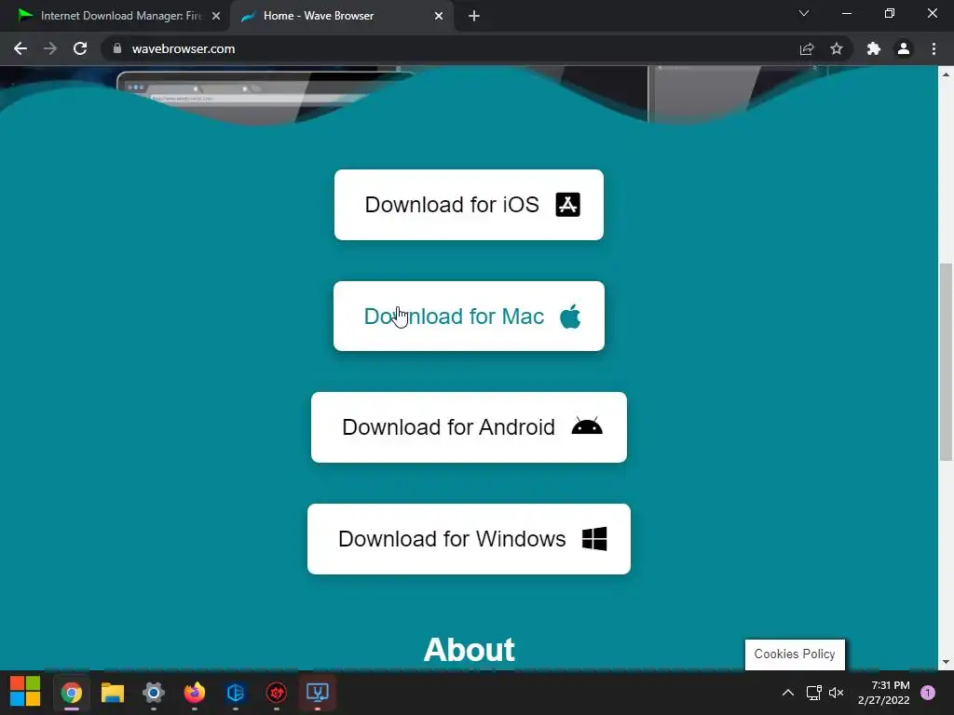Open the profile avatar icon
Screen dimensions: 954x715
[x=904, y=48]
